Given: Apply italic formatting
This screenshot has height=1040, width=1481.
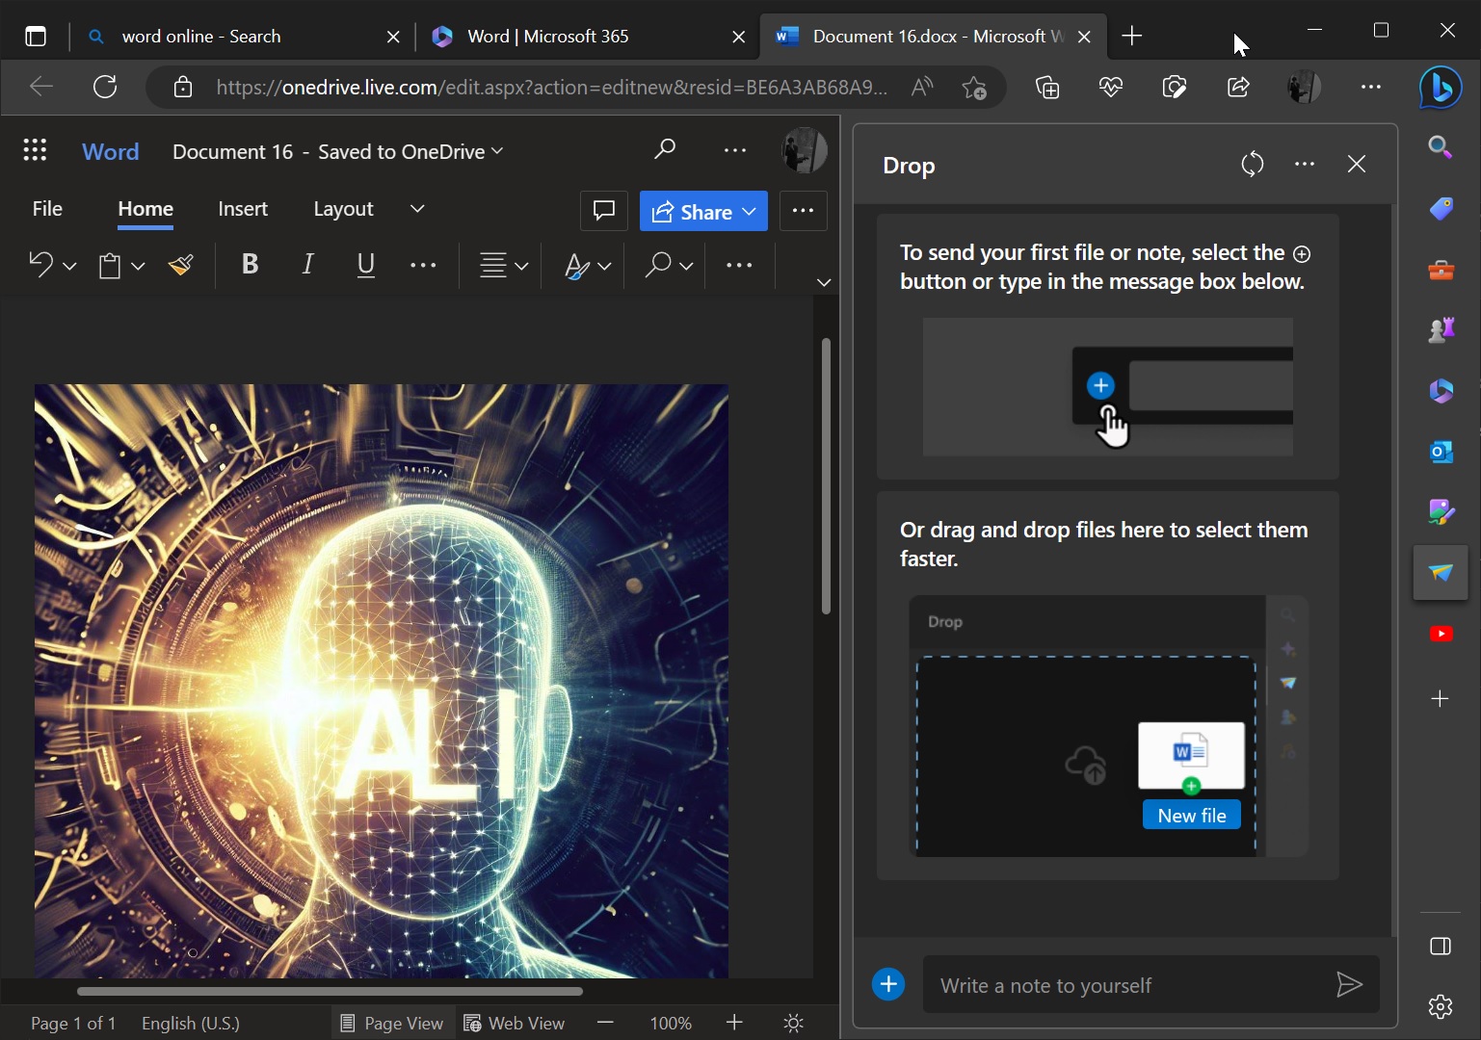Looking at the screenshot, I should pyautogui.click(x=307, y=265).
